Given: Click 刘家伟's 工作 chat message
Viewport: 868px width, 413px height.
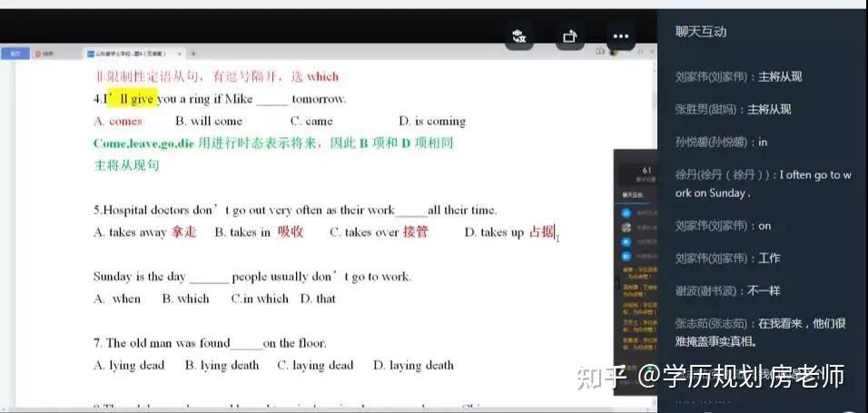Looking at the screenshot, I should tap(727, 258).
